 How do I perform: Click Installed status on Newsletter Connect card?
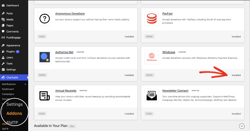(x=236, y=114)
